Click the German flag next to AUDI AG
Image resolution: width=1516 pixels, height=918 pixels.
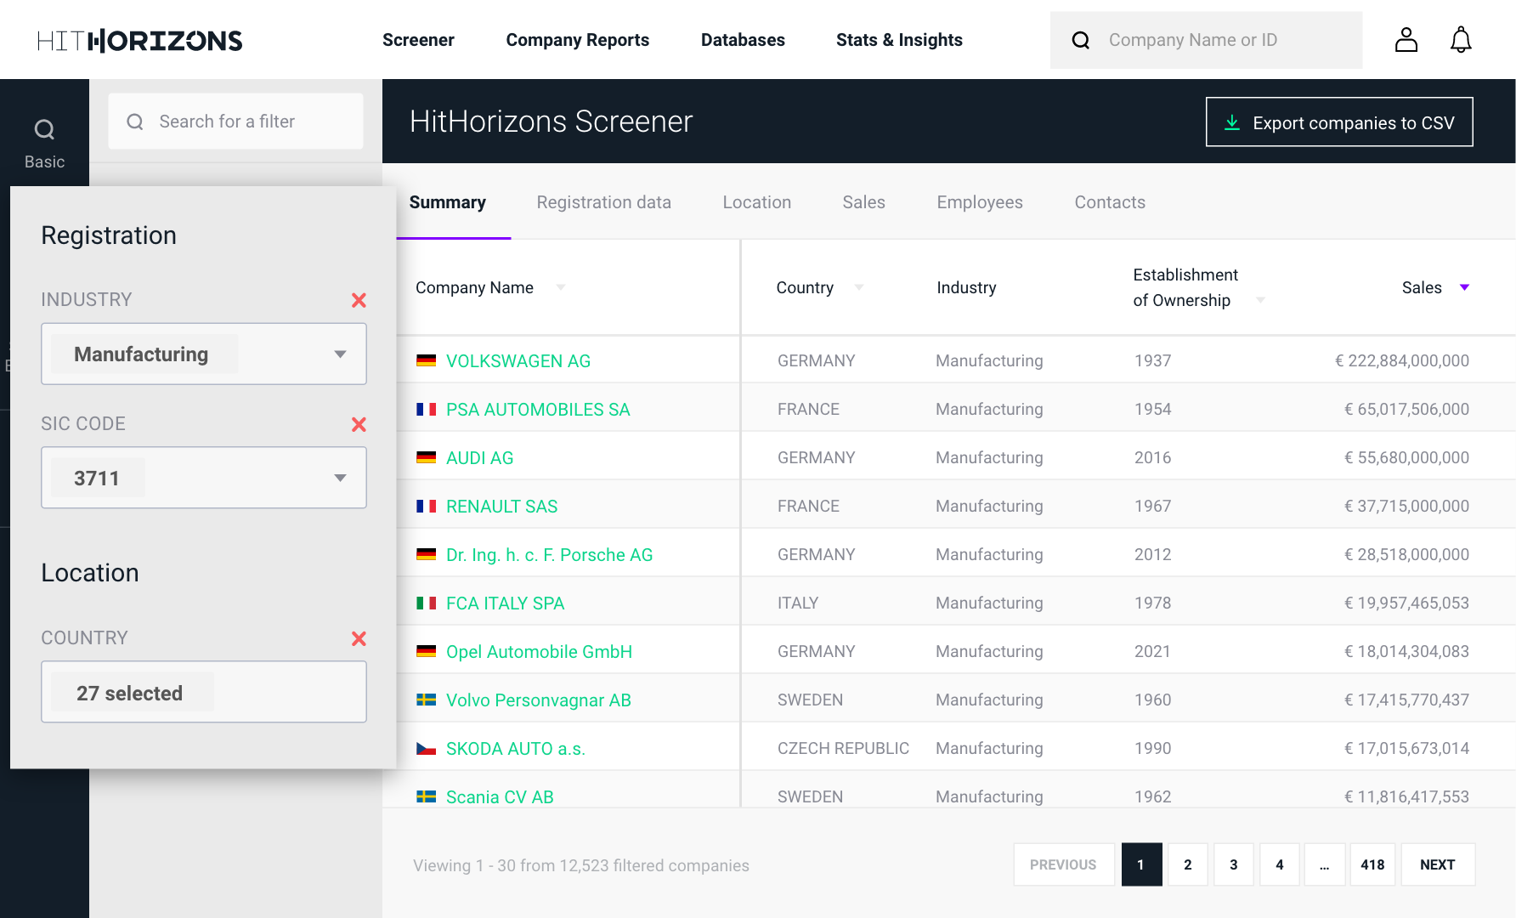pos(426,457)
